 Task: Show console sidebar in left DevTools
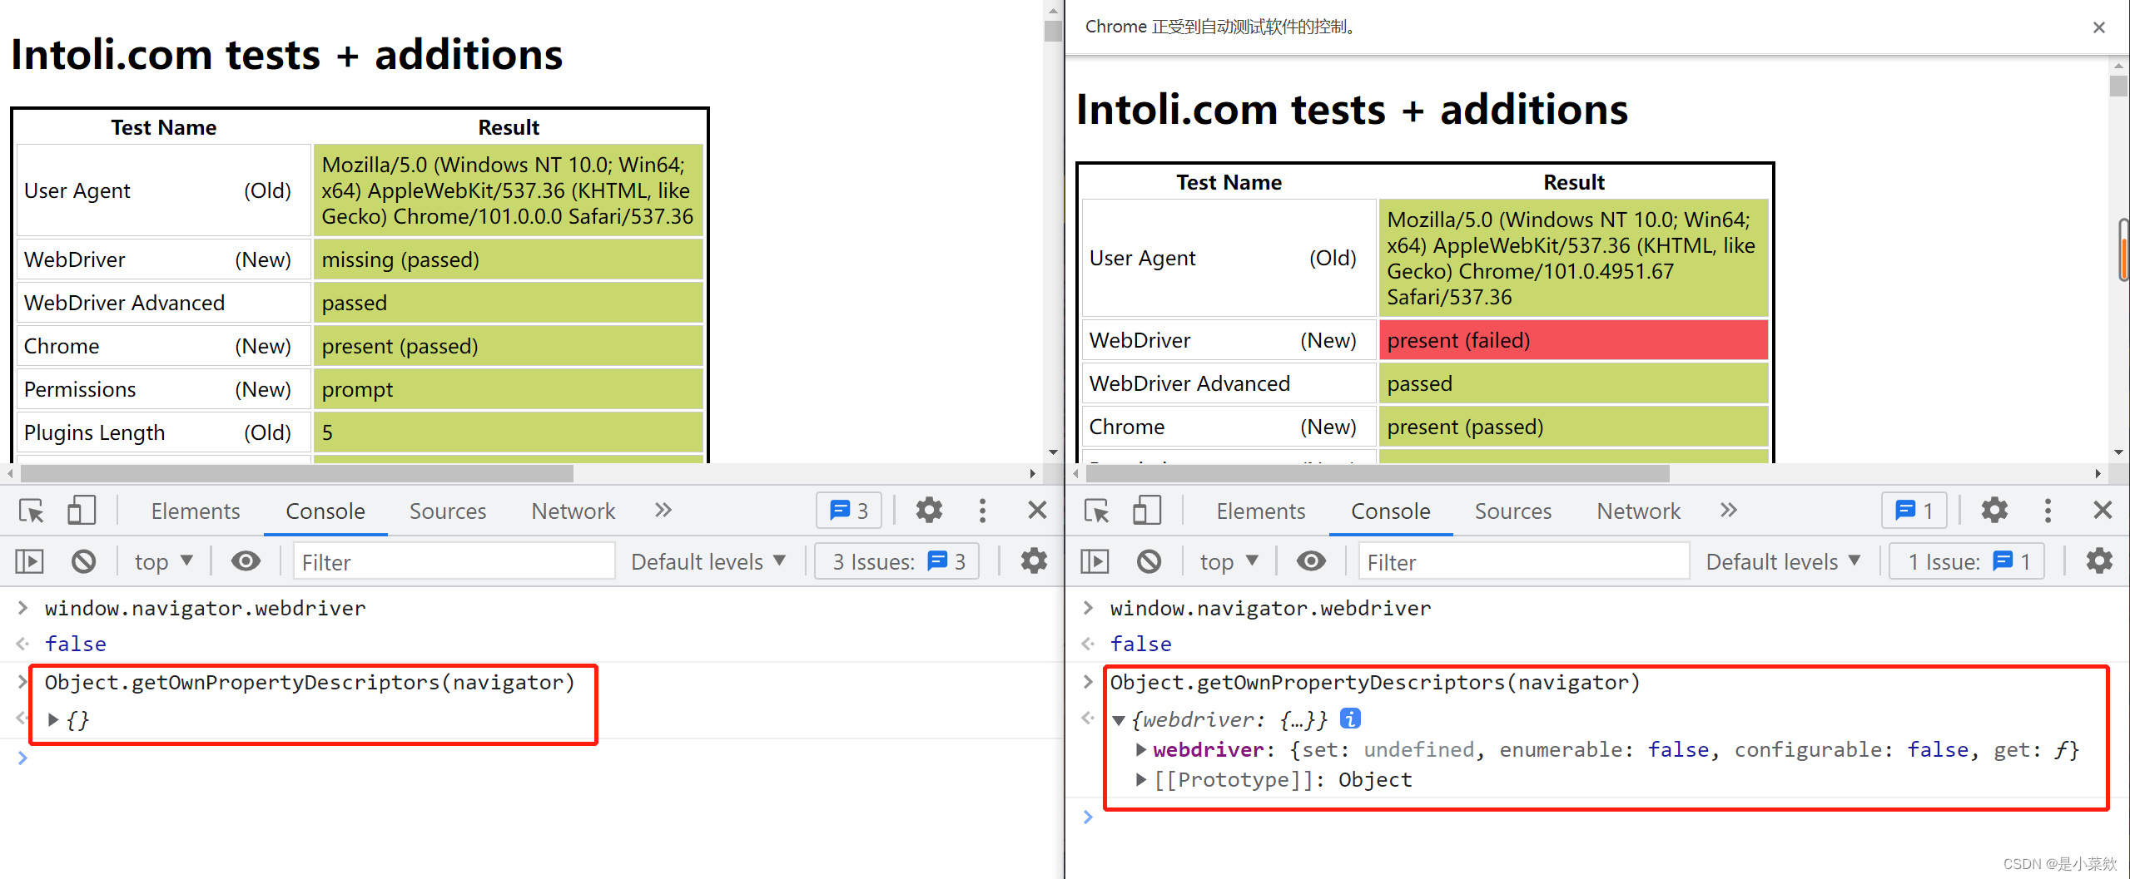pyautogui.click(x=30, y=561)
